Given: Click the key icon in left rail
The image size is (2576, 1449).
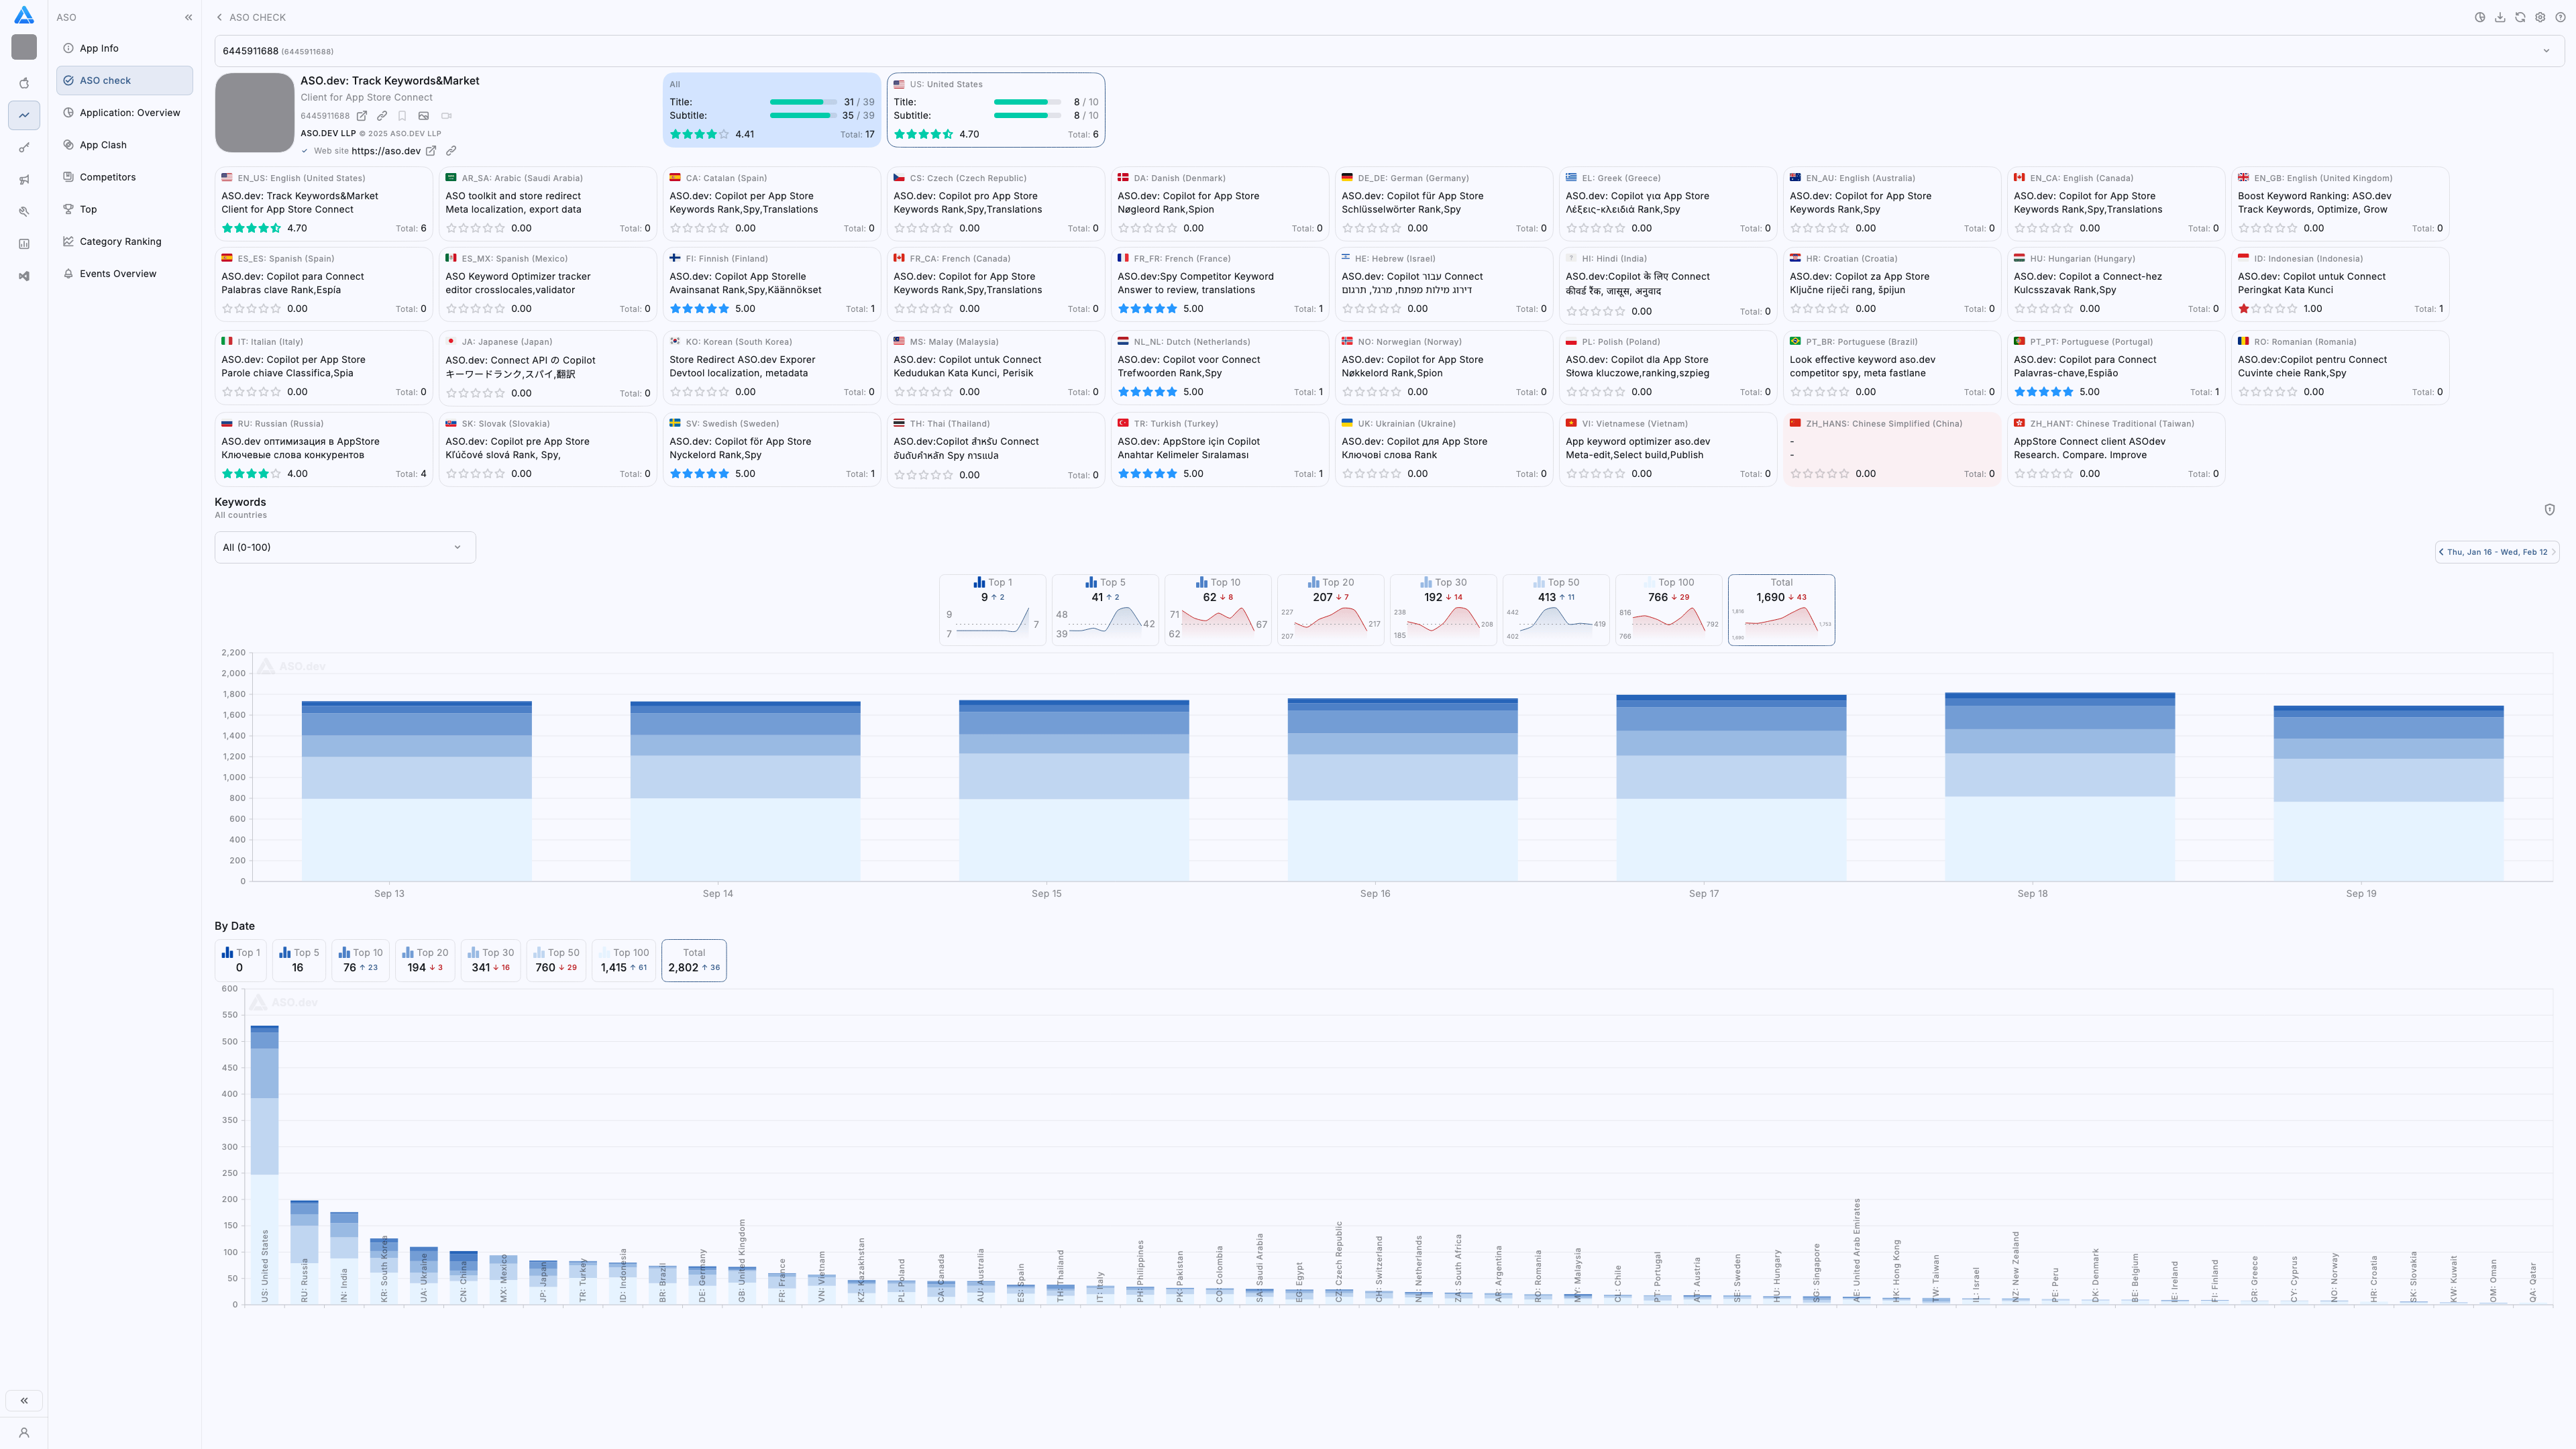Looking at the screenshot, I should (x=24, y=148).
